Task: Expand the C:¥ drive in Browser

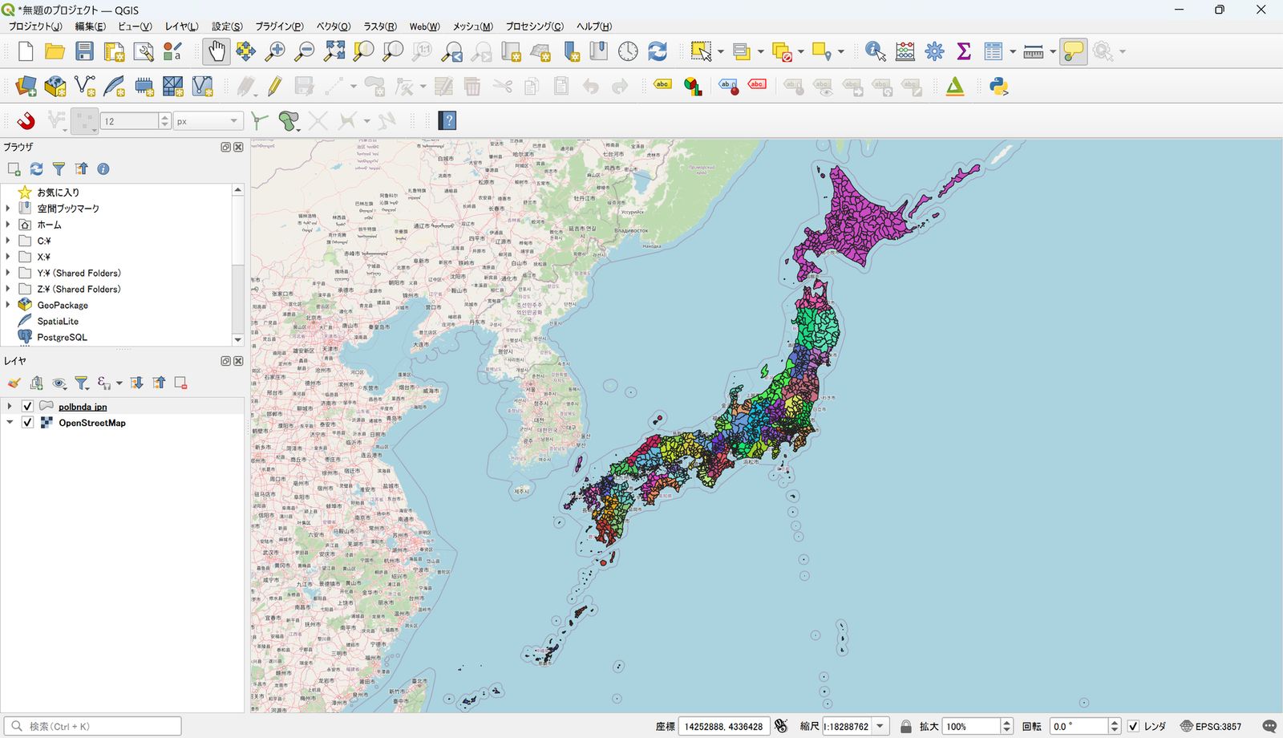Action: click(x=8, y=241)
